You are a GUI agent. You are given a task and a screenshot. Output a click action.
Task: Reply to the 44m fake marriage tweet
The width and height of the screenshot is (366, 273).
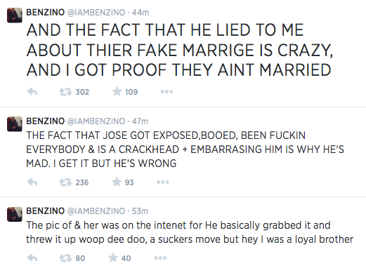tap(32, 92)
